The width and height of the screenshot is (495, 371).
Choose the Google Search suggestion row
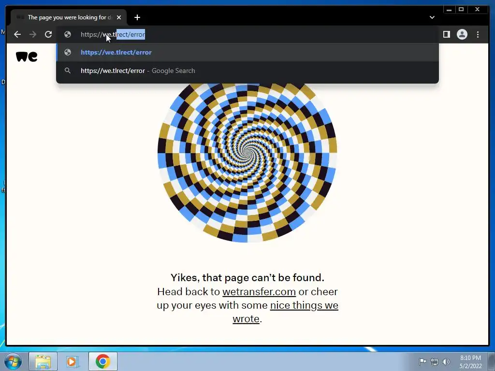click(x=247, y=71)
